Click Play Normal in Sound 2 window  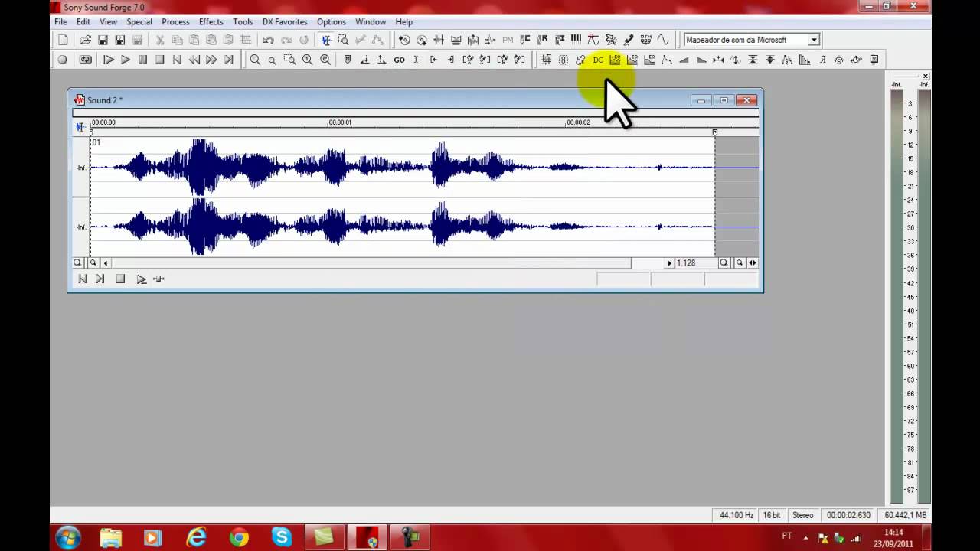click(x=142, y=279)
